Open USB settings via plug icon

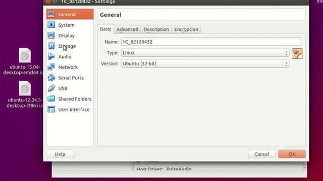(51, 88)
